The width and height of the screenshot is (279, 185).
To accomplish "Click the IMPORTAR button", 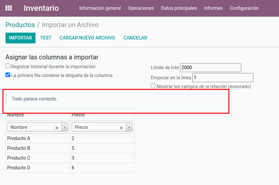I will (x=21, y=38).
